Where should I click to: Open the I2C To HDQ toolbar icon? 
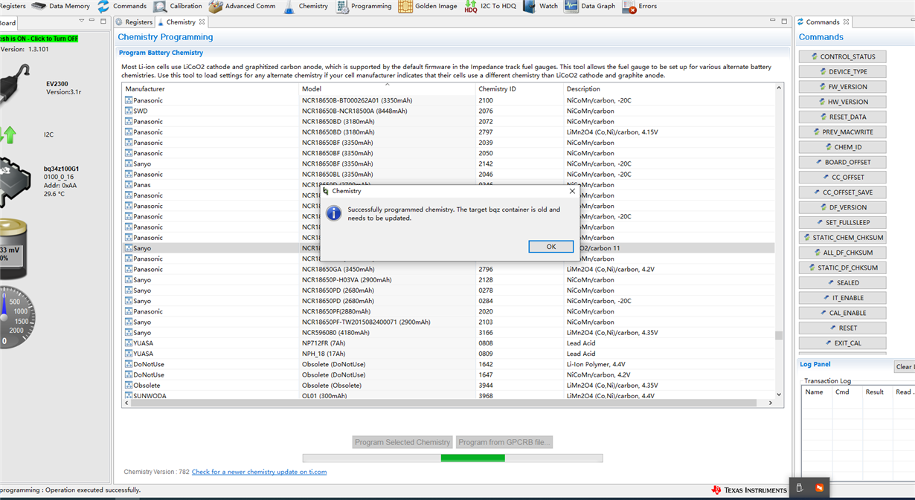coord(471,7)
